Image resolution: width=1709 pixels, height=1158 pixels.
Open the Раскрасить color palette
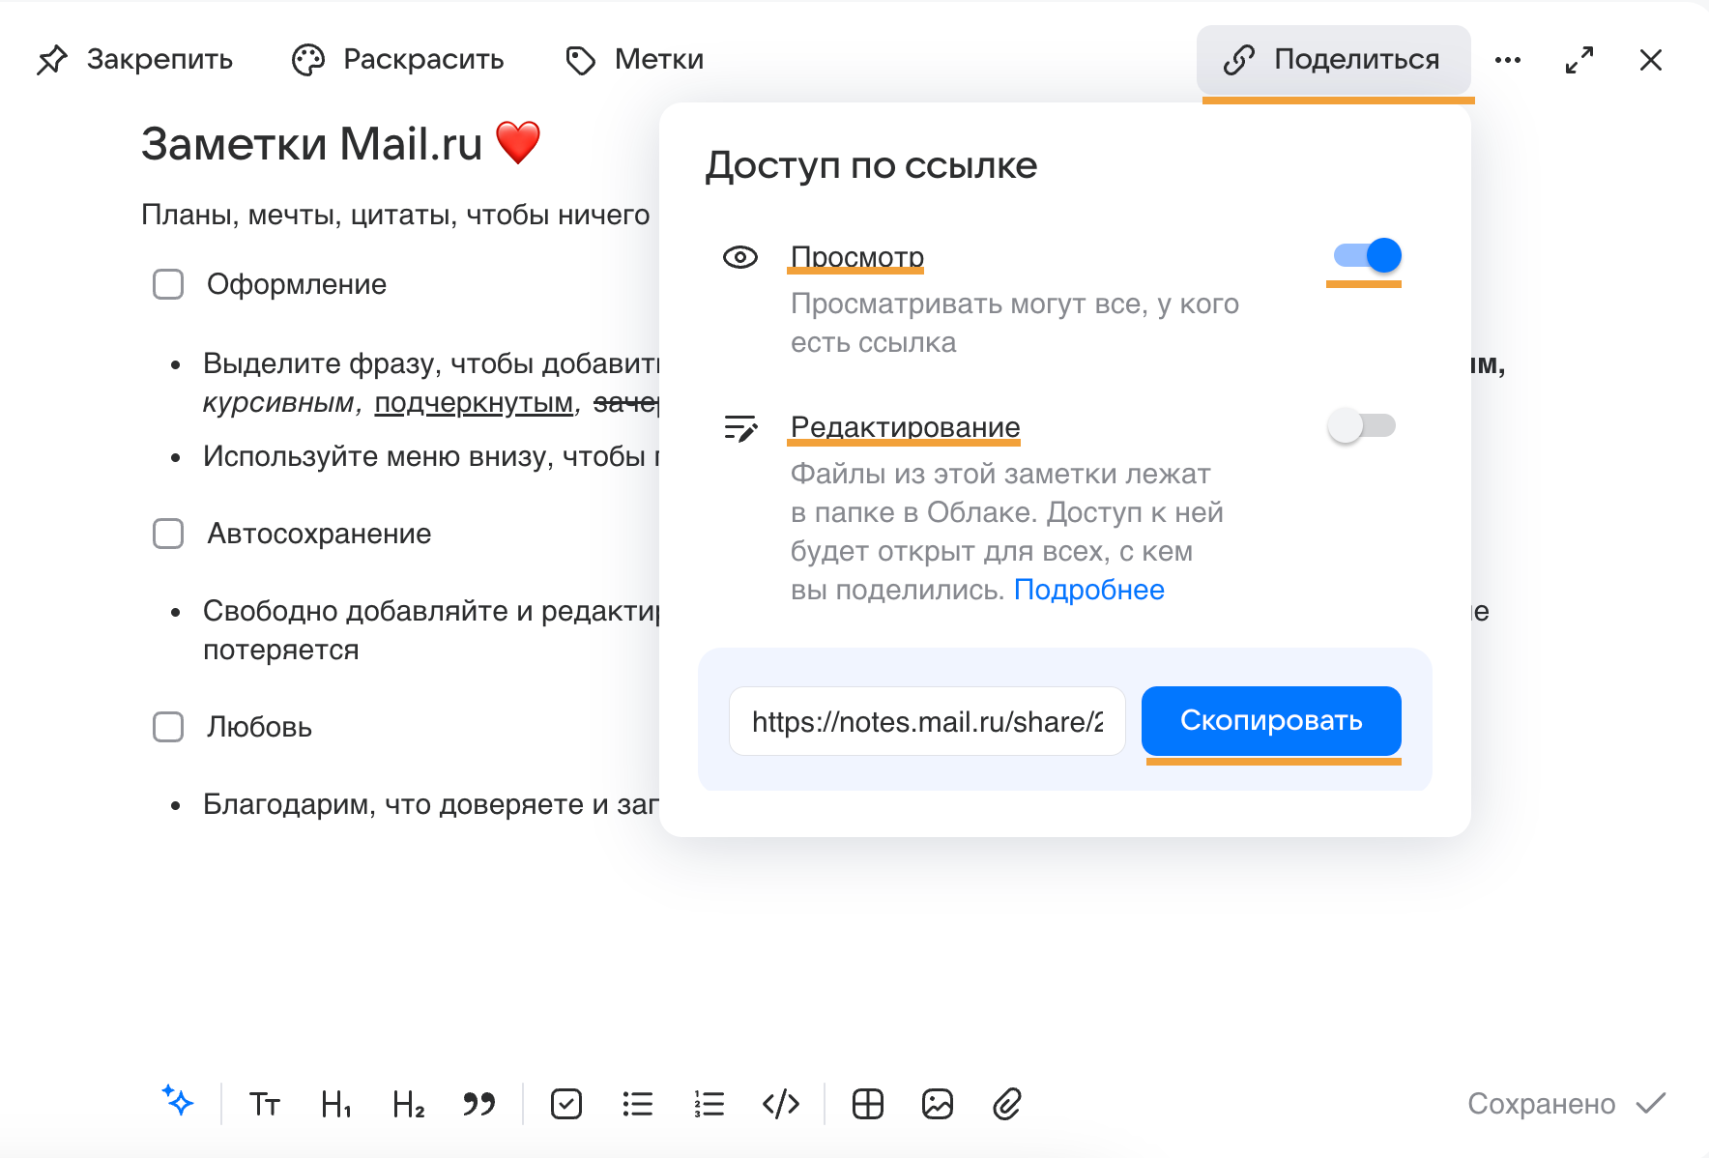coord(397,60)
